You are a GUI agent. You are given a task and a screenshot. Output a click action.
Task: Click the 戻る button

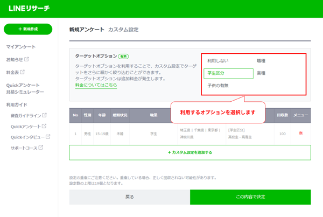click(129, 197)
